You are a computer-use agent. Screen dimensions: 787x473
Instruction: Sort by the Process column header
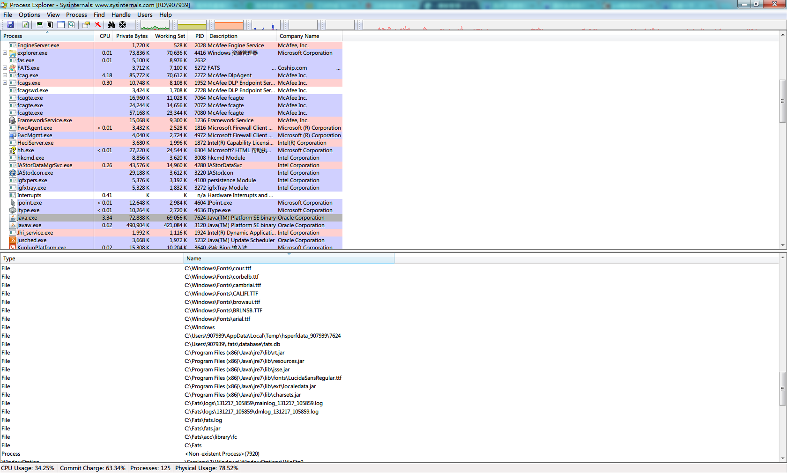(47, 36)
